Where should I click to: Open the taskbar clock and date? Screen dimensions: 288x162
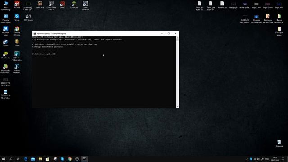click(x=275, y=159)
